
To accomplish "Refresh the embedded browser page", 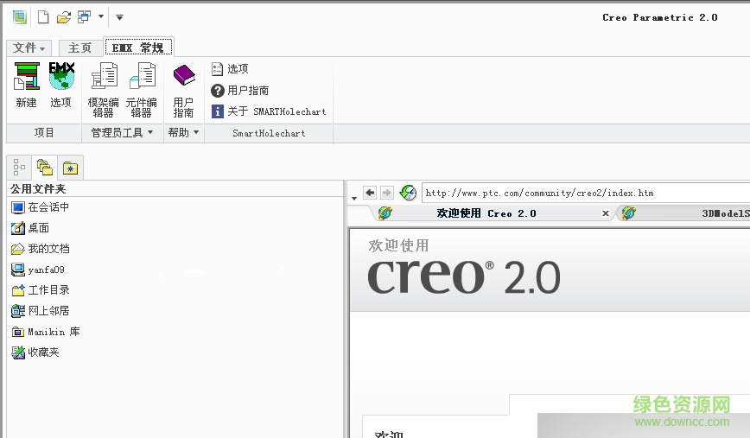I will [408, 193].
